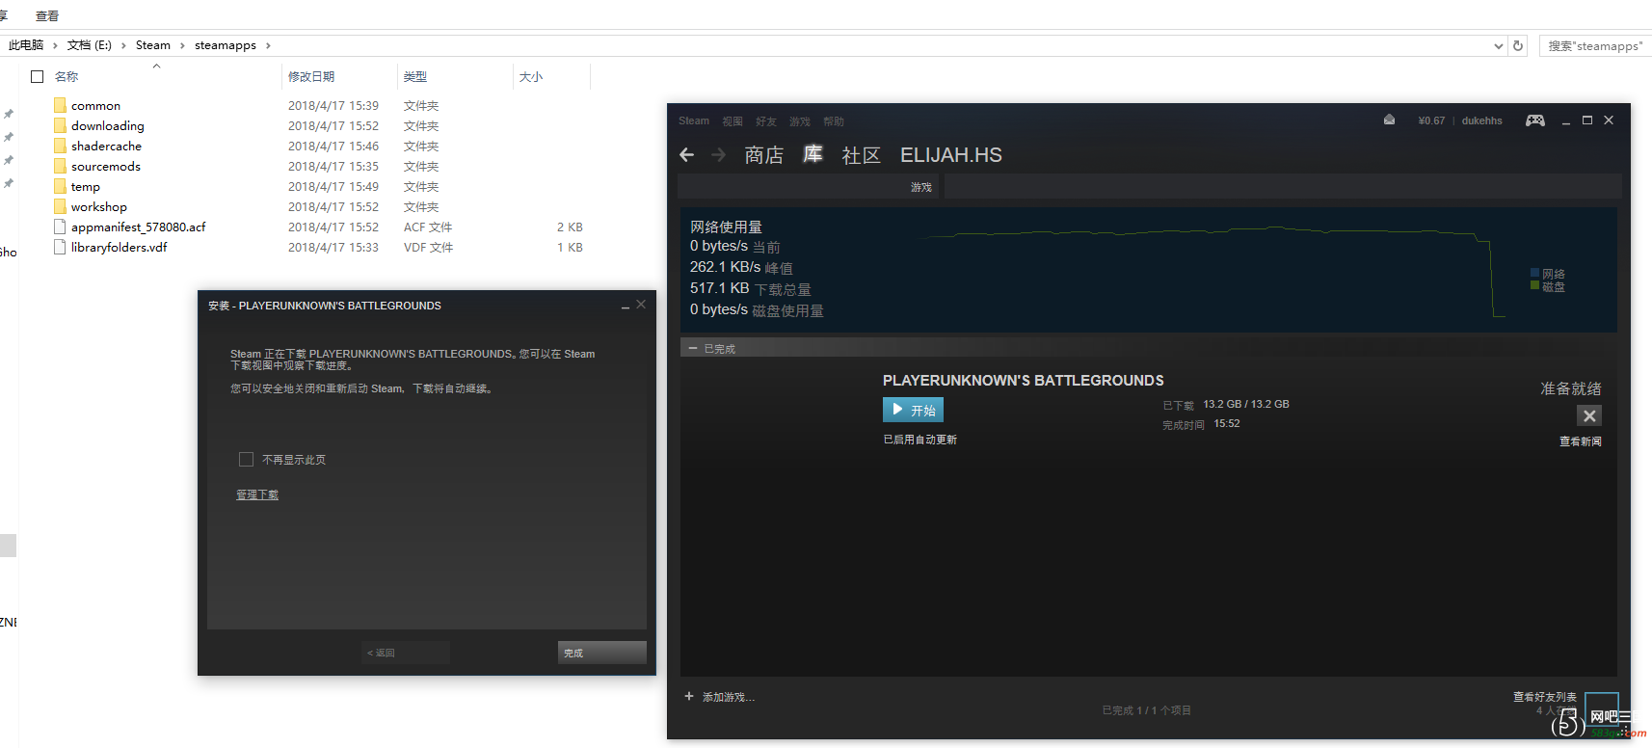Viewport: 1652px width, 748px height.
Task: Close the PUBG install dialog
Action: [x=641, y=305]
